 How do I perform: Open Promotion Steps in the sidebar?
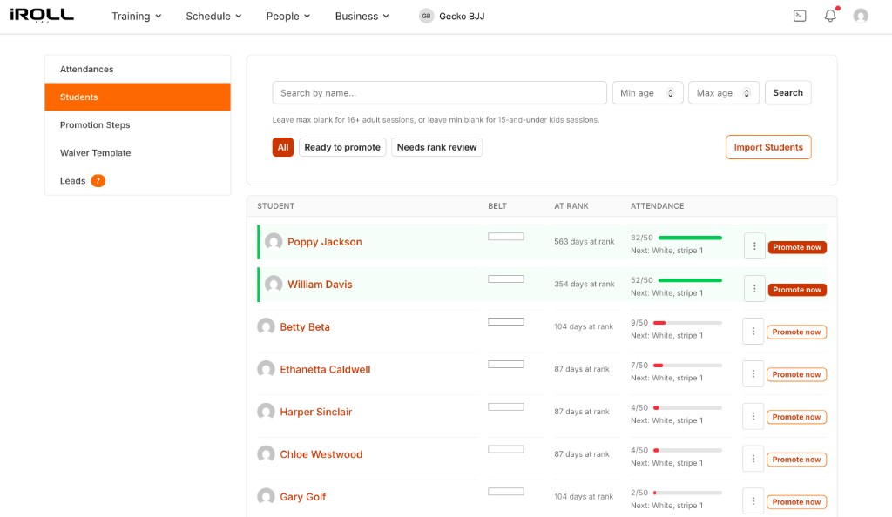138,125
